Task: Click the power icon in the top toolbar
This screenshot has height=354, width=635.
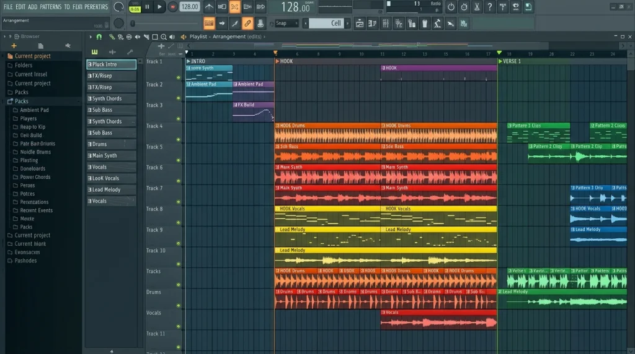Action: tap(451, 6)
